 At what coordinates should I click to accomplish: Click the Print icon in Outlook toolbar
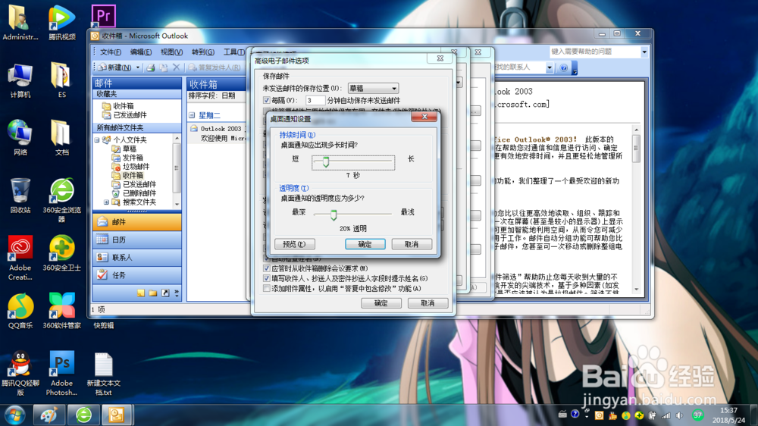[x=150, y=67]
